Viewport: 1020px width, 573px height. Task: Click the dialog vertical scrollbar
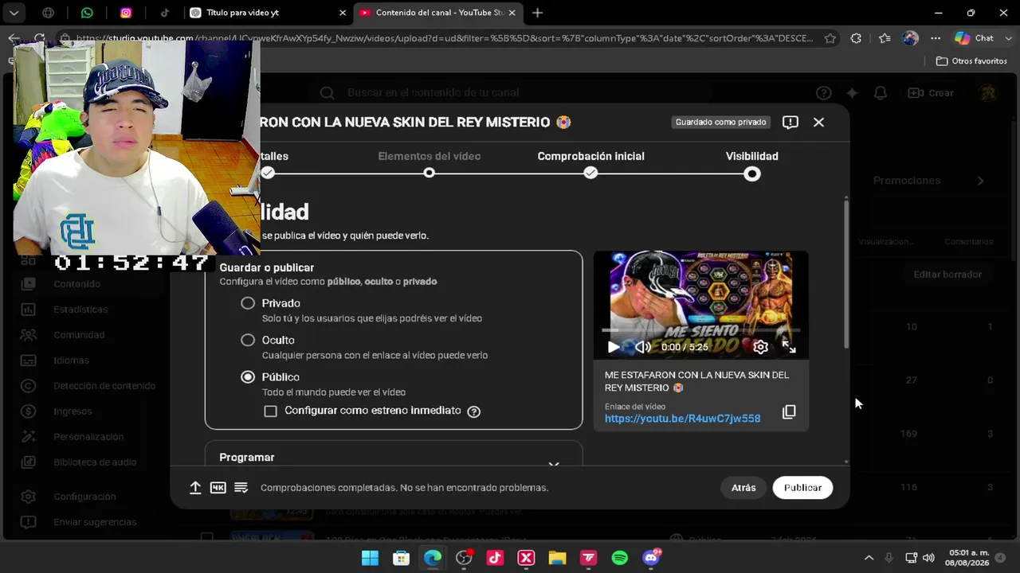tap(845, 273)
